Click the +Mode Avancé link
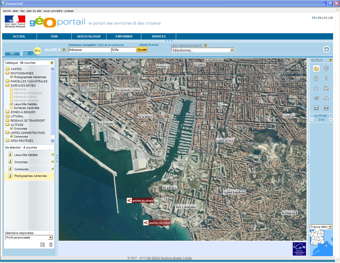Viewport: 340px width, 263px height. [x=148, y=45]
